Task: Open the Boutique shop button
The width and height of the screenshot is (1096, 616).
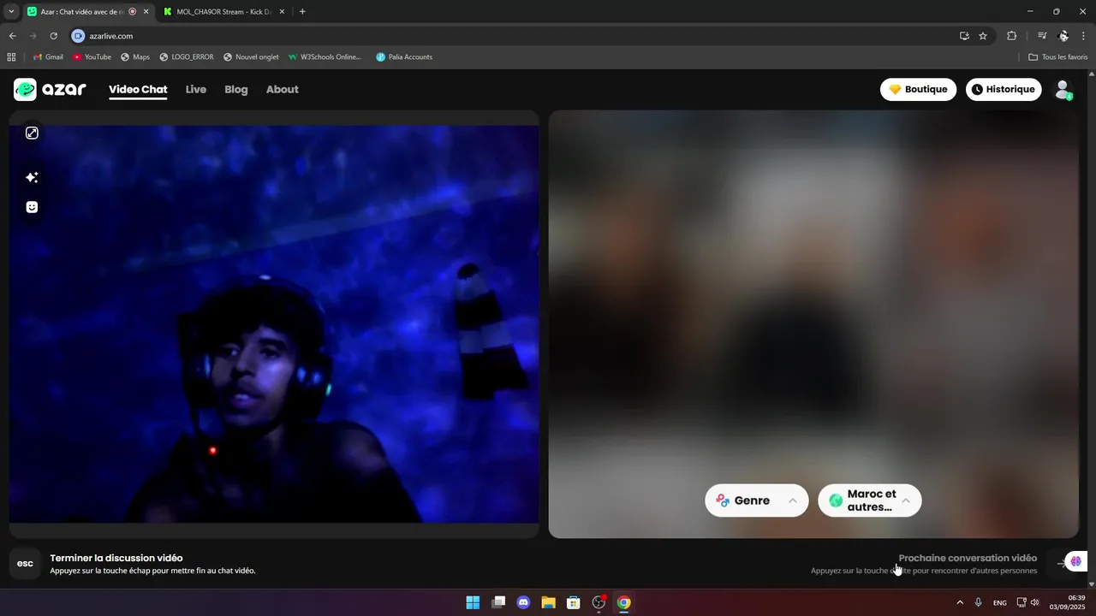Action: (x=918, y=89)
